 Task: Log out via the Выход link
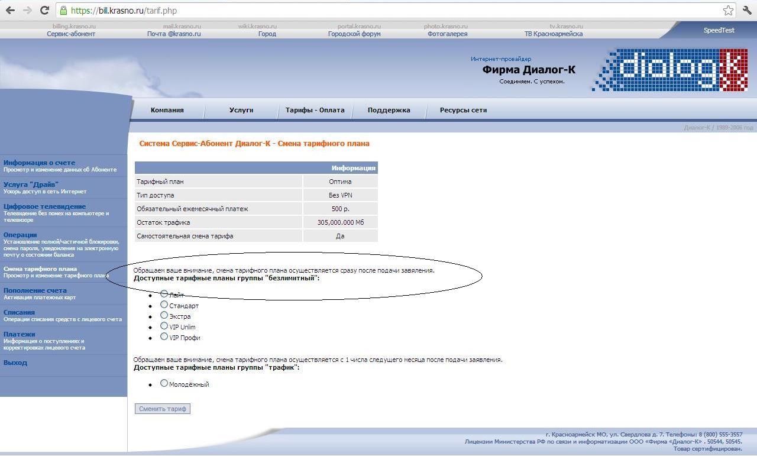(15, 363)
